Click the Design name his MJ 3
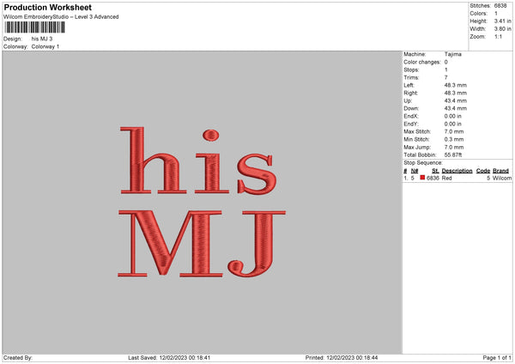The width and height of the screenshot is (515, 364). (42, 39)
